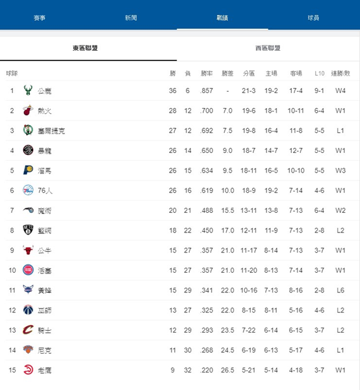Viewport: 360px width, 390px height.
Task: Select the 東區聯盟 conference tab
Action: (85, 48)
